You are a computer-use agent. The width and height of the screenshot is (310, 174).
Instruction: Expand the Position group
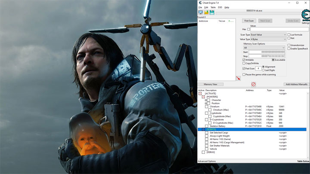(x=206, y=104)
